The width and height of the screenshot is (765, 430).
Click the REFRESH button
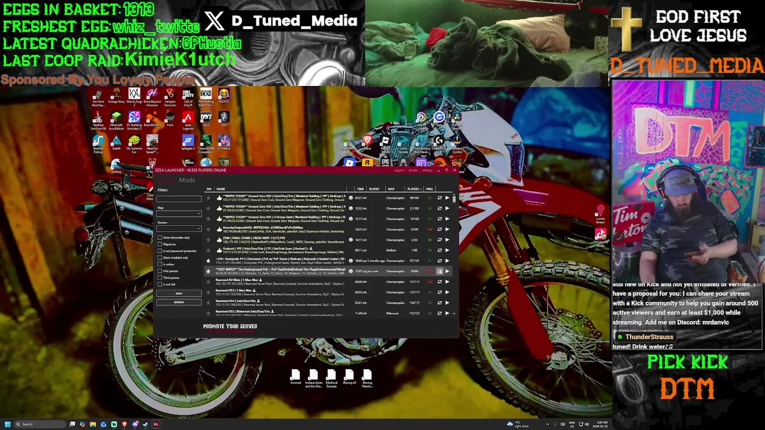click(x=179, y=302)
